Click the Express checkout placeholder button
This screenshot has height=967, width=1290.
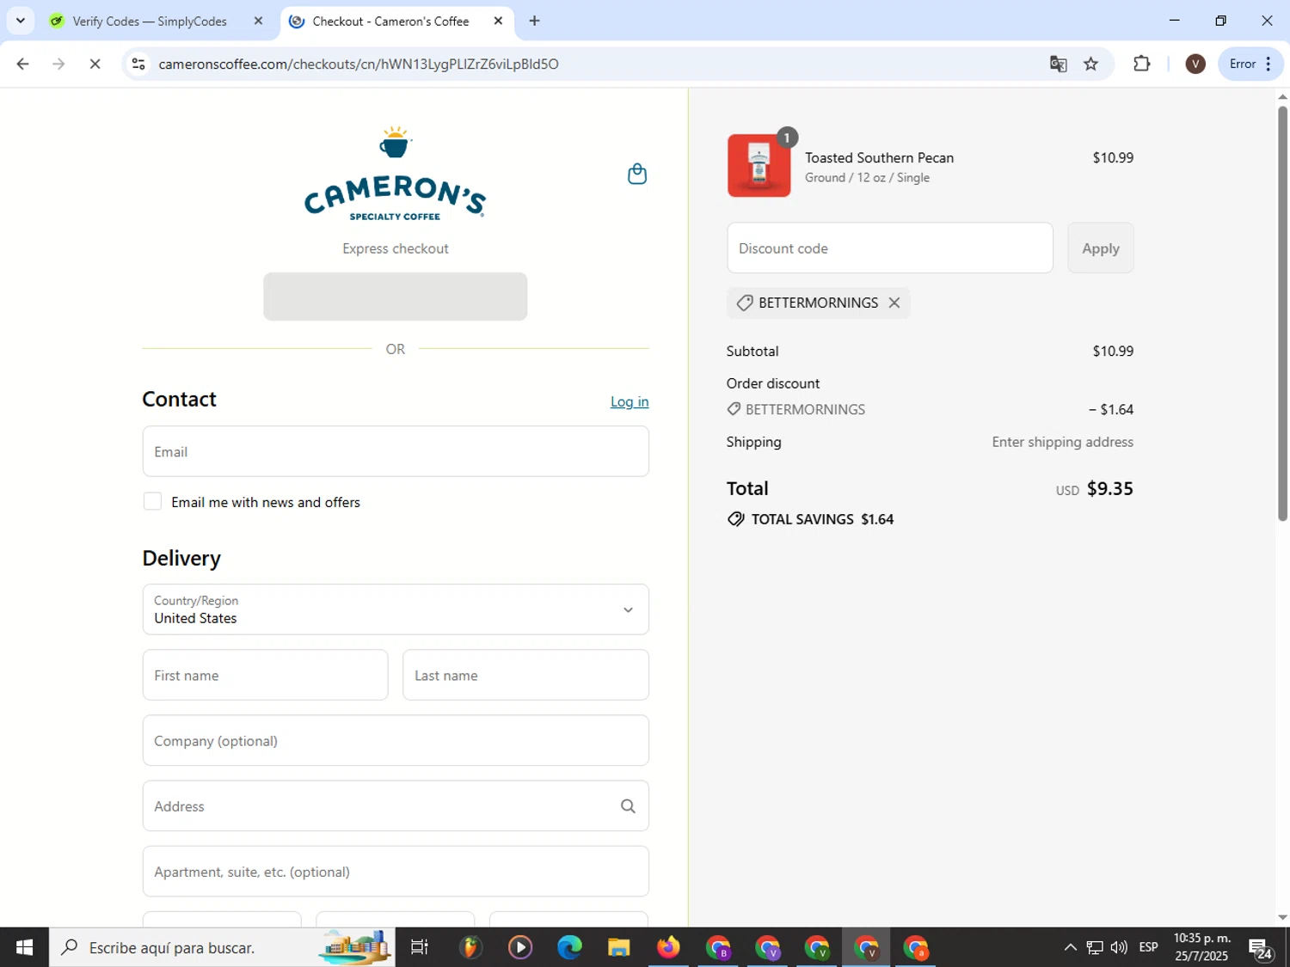[x=395, y=297]
